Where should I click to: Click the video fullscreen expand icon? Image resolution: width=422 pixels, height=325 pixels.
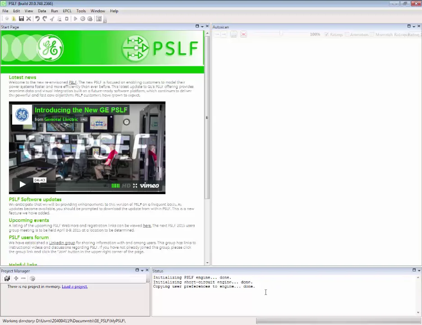tap(135, 186)
